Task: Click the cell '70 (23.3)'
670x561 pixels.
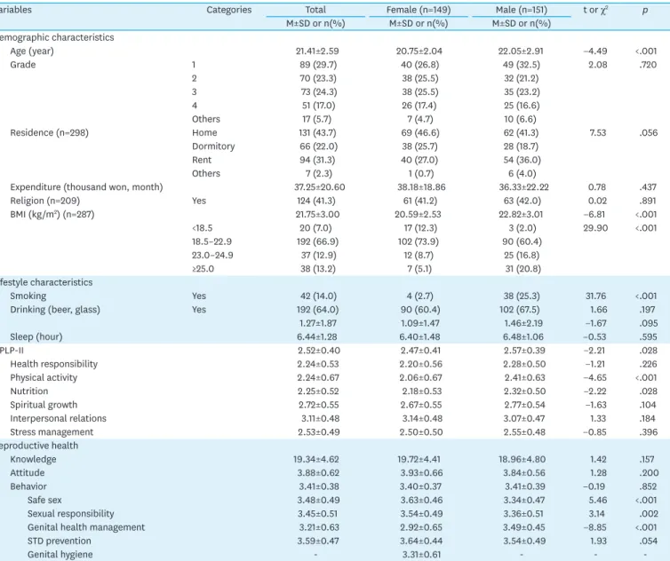Action: 317,78
